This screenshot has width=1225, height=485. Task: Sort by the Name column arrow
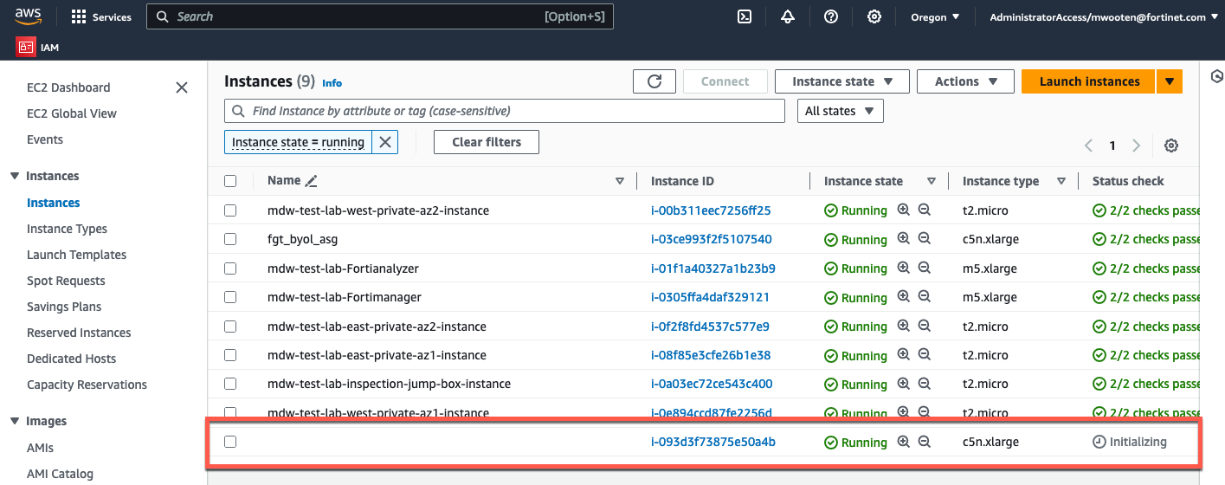click(620, 181)
